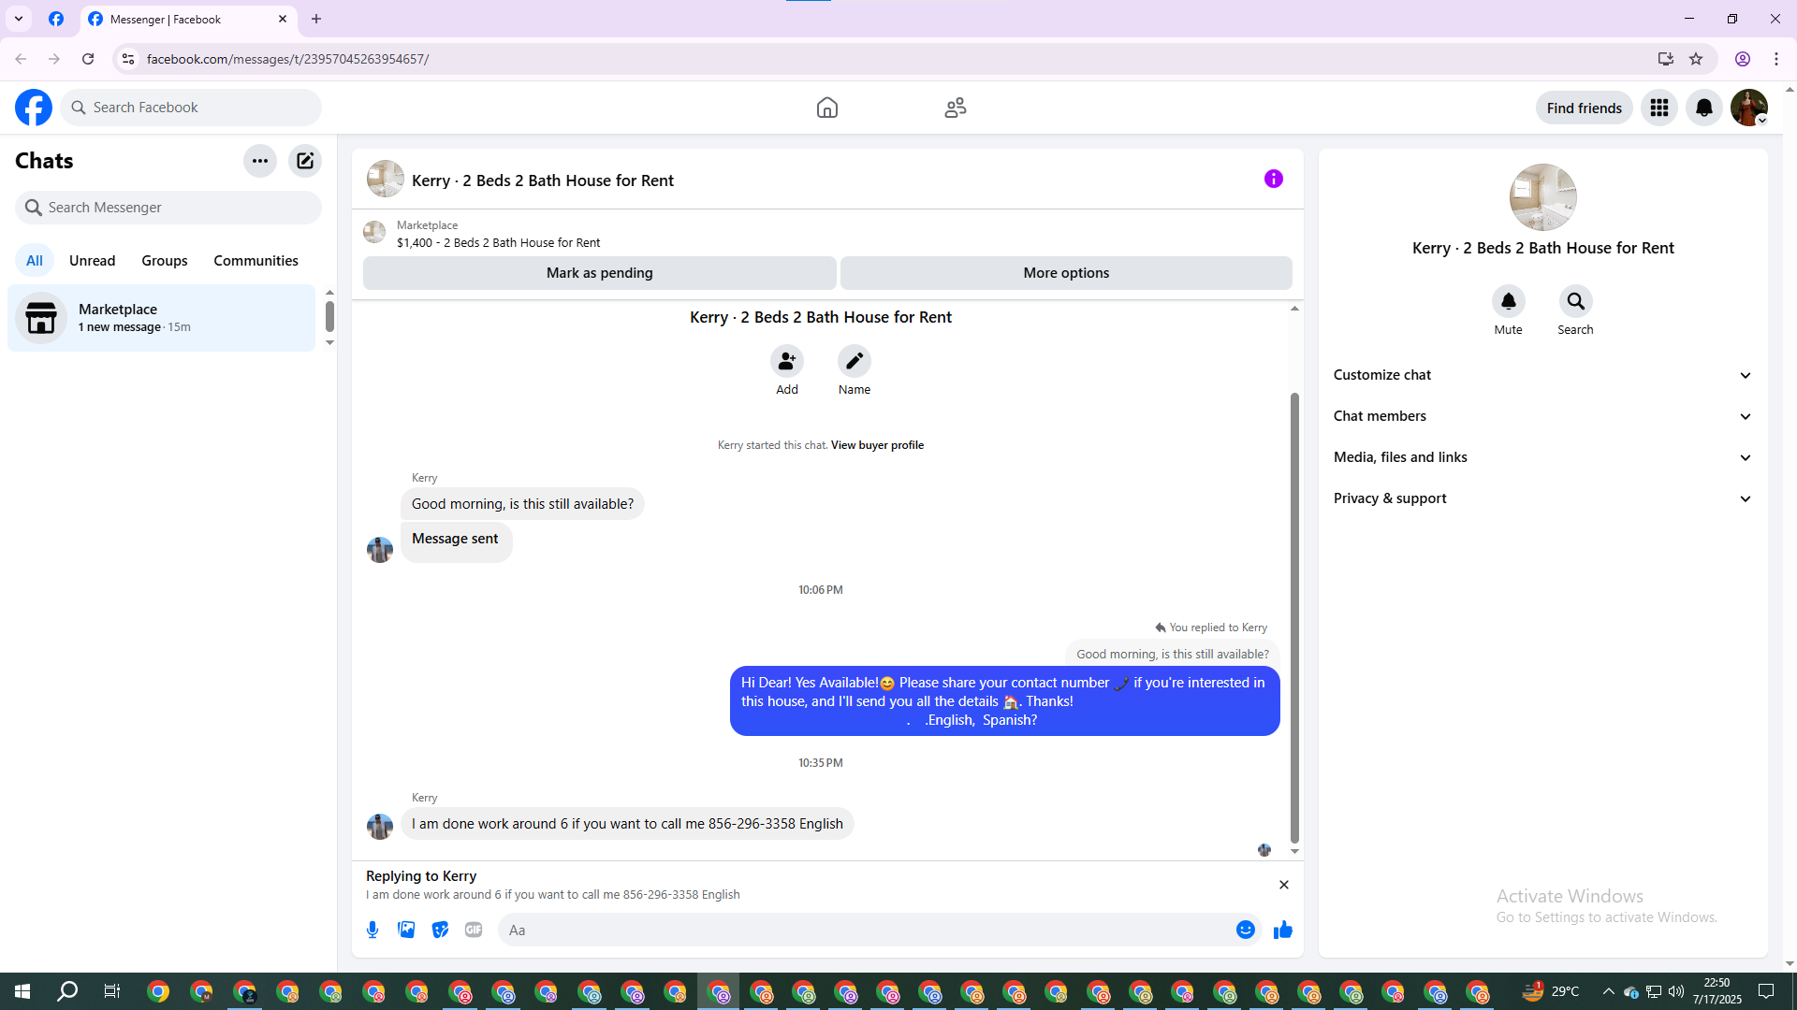Open the notifications bell
The image size is (1797, 1010).
click(1704, 108)
